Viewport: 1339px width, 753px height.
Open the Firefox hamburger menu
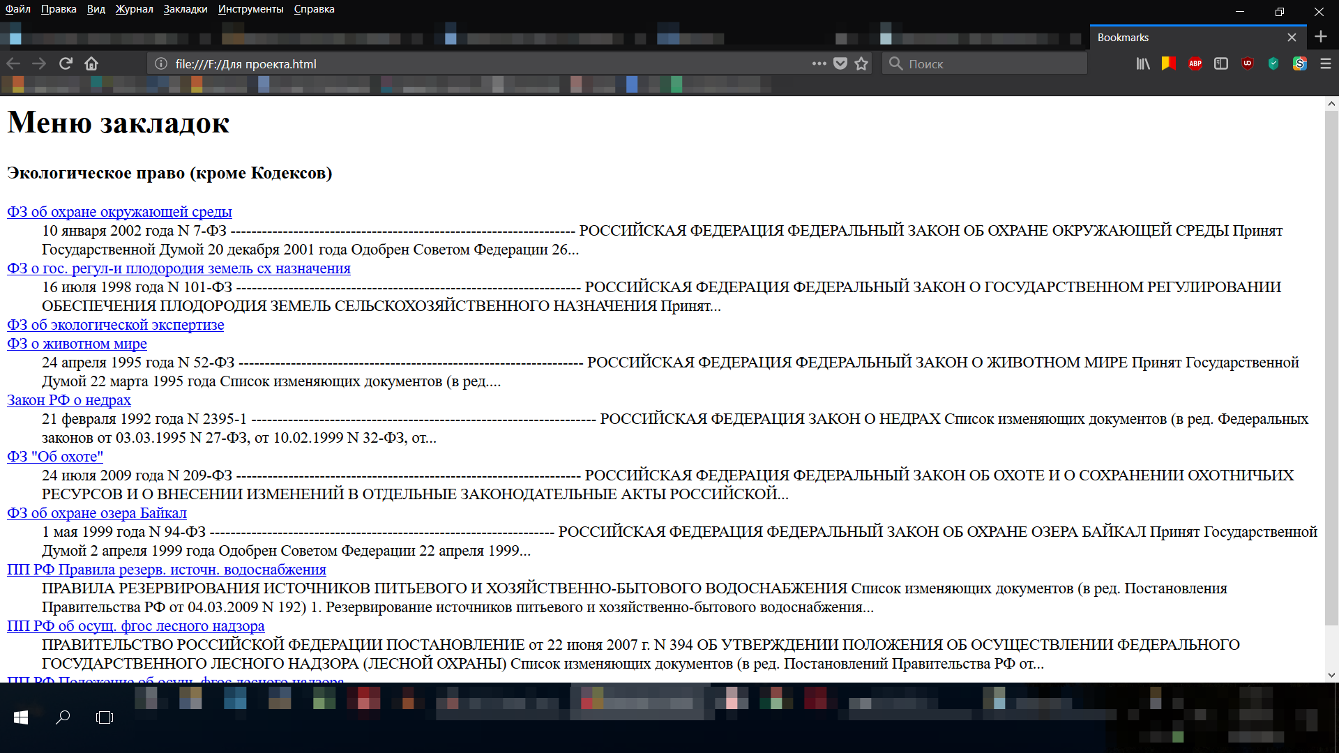coord(1326,63)
